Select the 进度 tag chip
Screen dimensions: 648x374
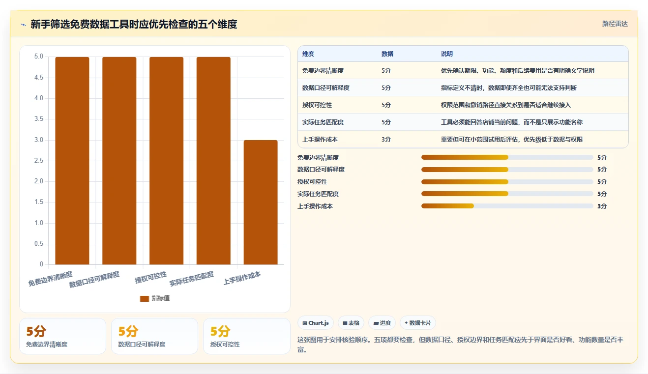(x=382, y=323)
